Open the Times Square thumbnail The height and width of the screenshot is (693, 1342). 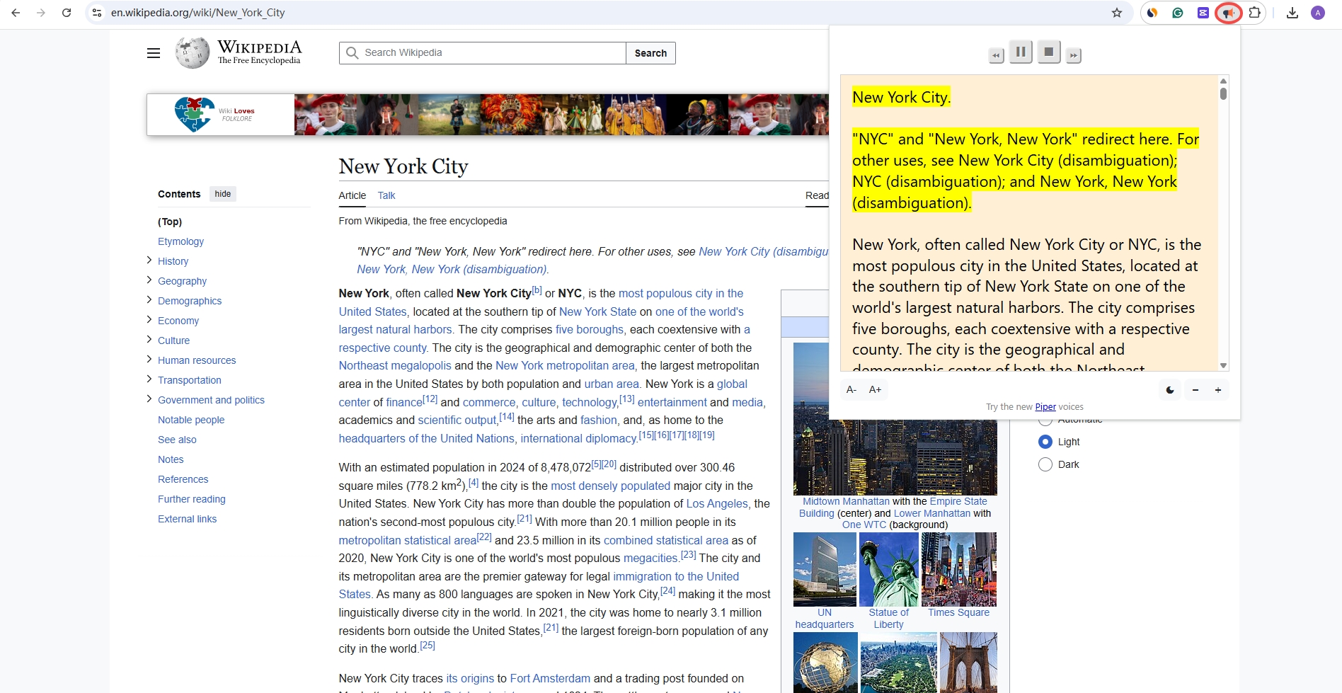(959, 569)
